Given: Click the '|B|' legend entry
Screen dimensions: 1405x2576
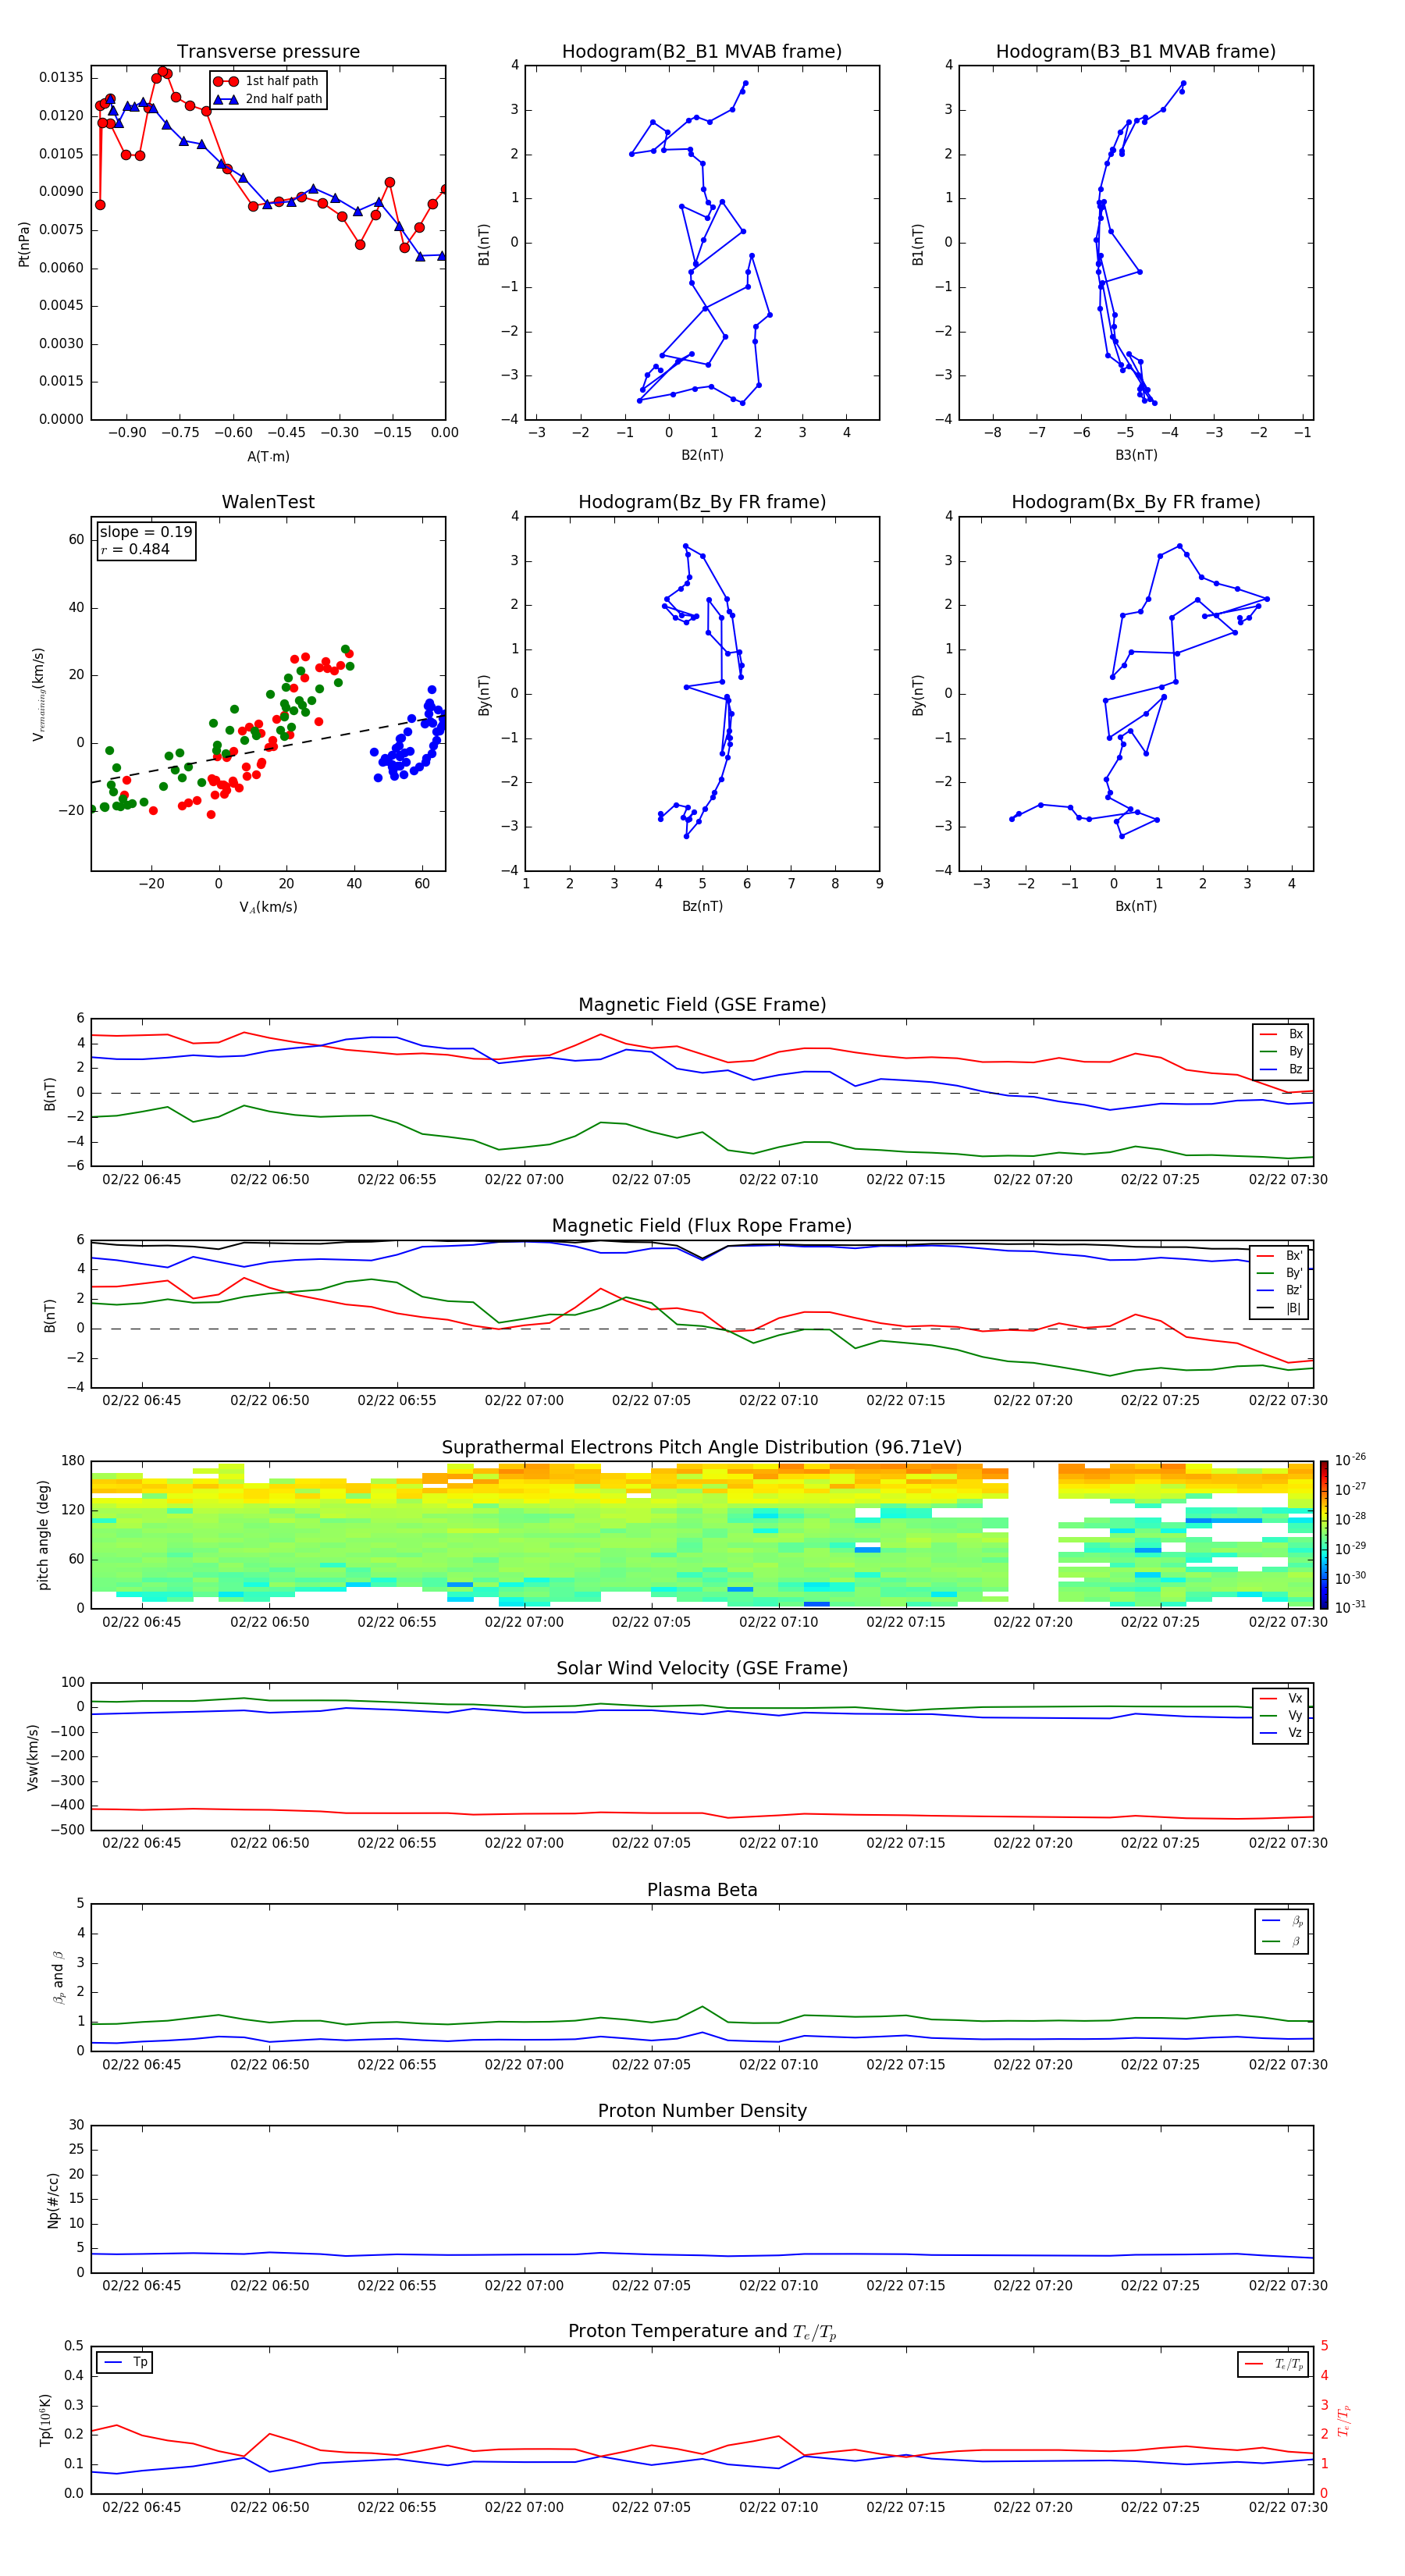Looking at the screenshot, I should [x=1281, y=1308].
